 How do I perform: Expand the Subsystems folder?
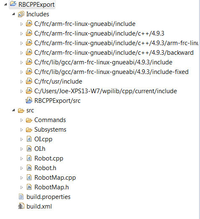21,130
